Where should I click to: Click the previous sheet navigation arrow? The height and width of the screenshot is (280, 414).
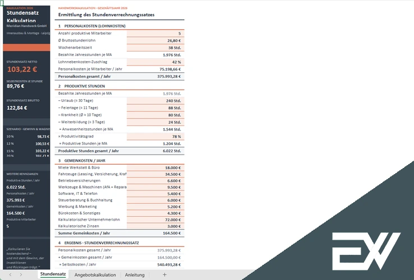pyautogui.click(x=10, y=275)
